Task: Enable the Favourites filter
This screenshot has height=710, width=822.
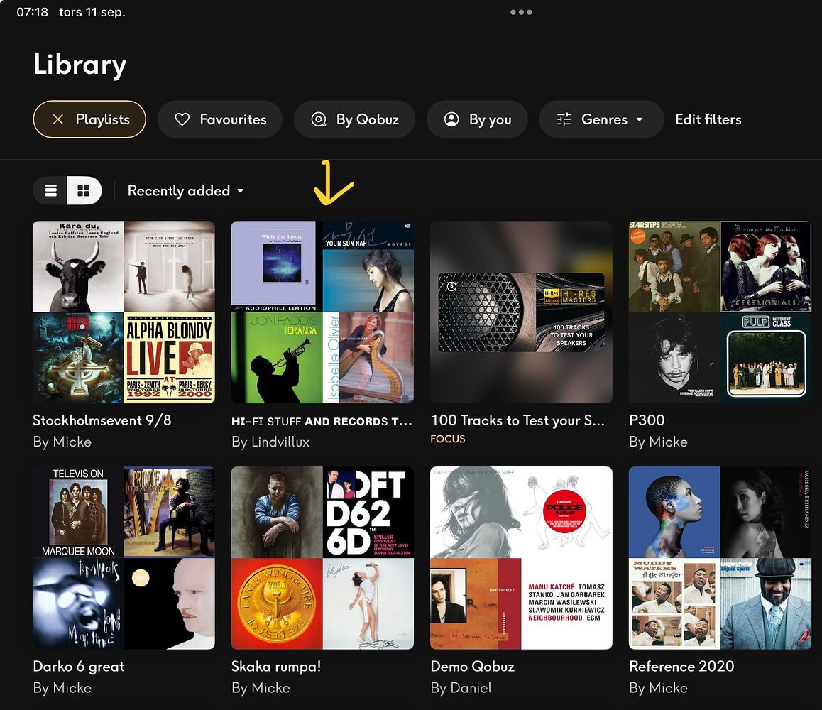Action: point(220,119)
